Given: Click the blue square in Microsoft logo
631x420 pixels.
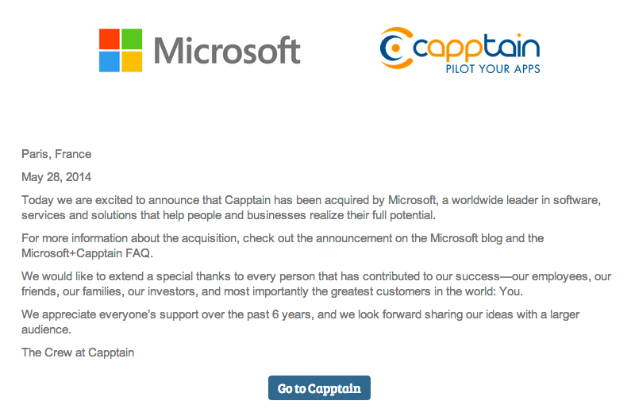Looking at the screenshot, I should (110, 62).
